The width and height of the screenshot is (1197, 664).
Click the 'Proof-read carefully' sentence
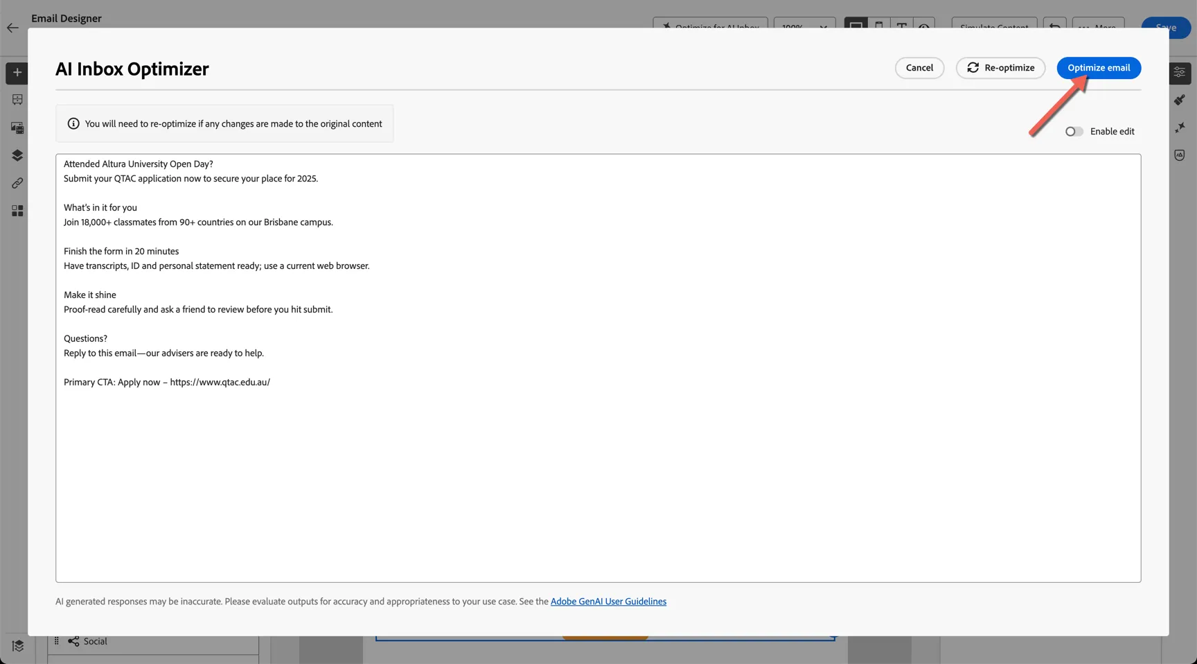(198, 310)
